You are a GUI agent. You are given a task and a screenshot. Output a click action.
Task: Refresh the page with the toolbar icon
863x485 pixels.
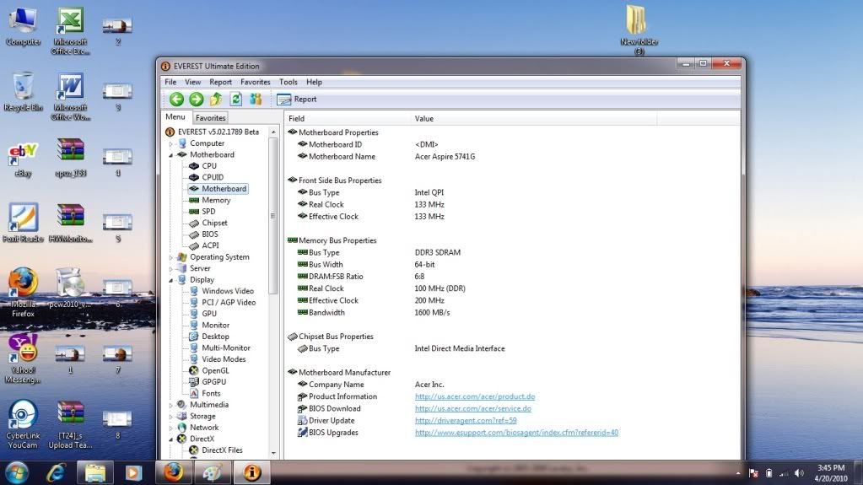235,99
